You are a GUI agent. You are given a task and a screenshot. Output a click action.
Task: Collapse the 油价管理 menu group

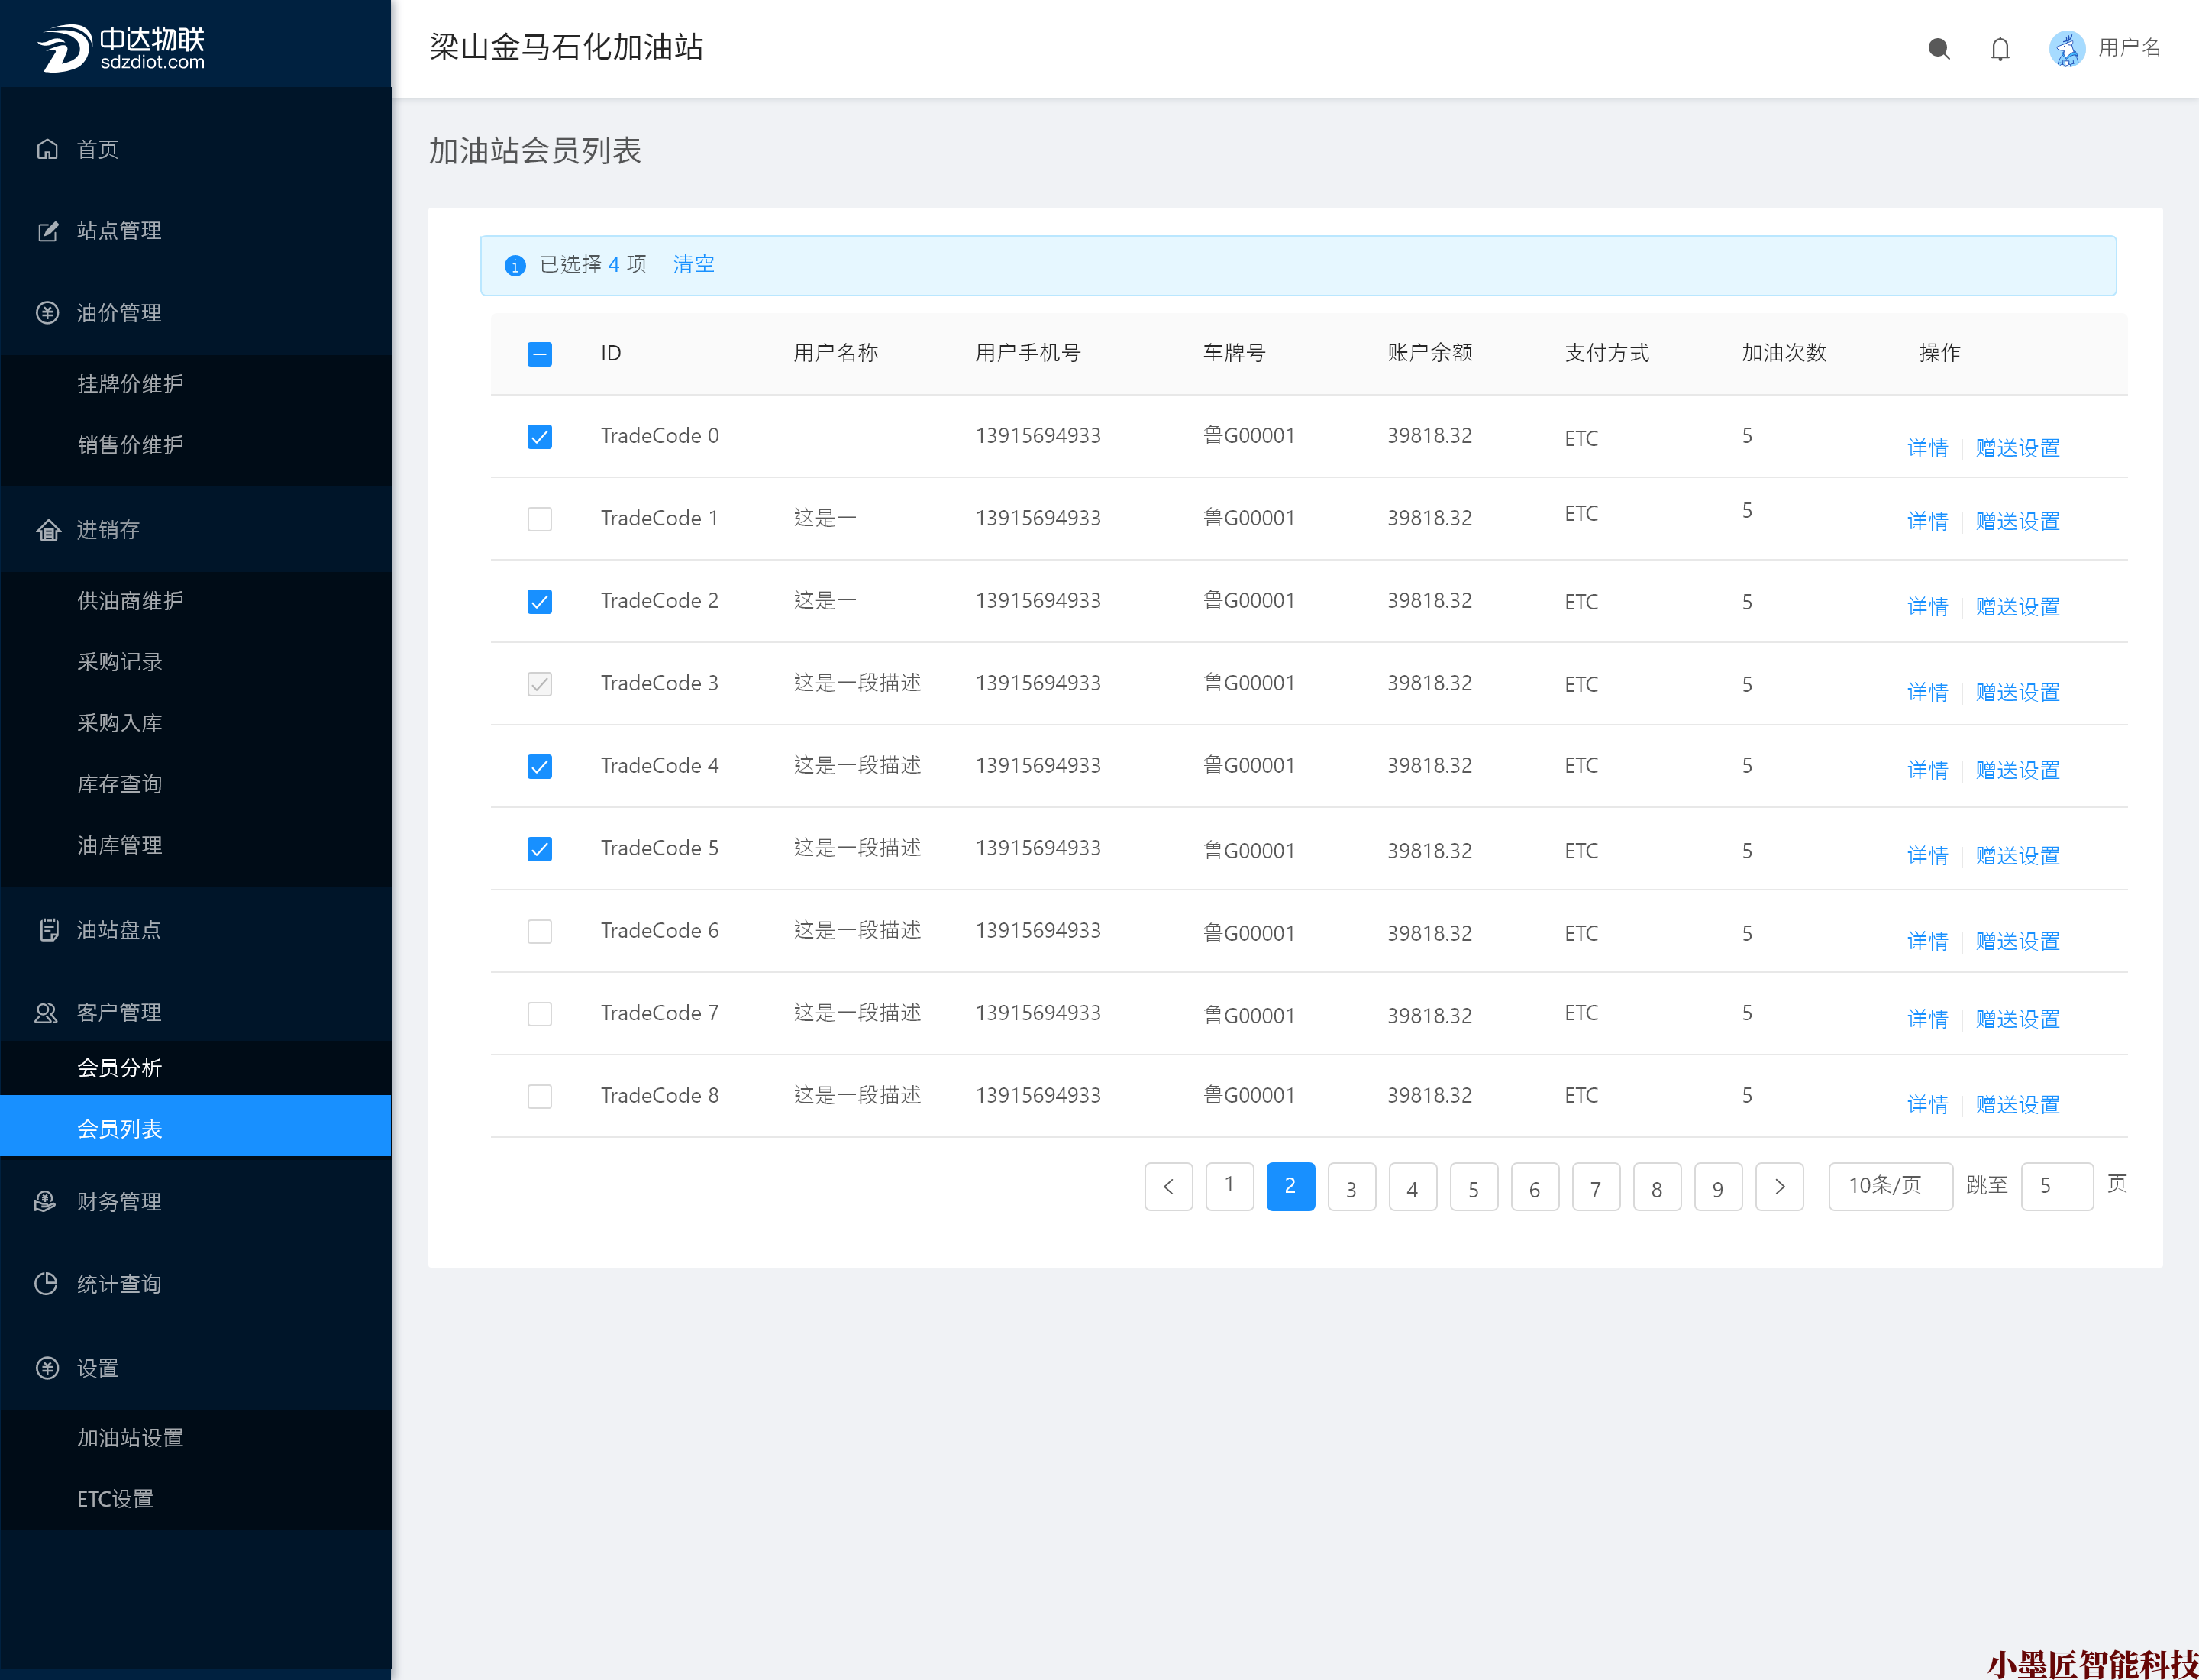click(118, 313)
